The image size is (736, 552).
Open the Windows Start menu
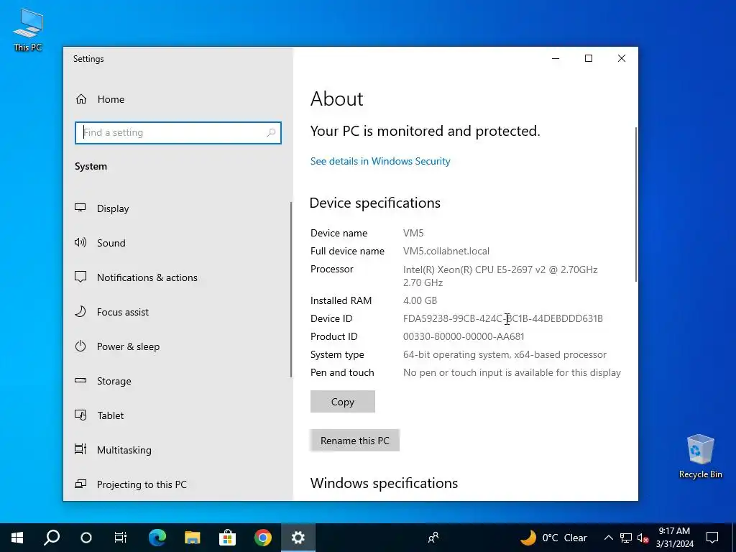pos(17,538)
